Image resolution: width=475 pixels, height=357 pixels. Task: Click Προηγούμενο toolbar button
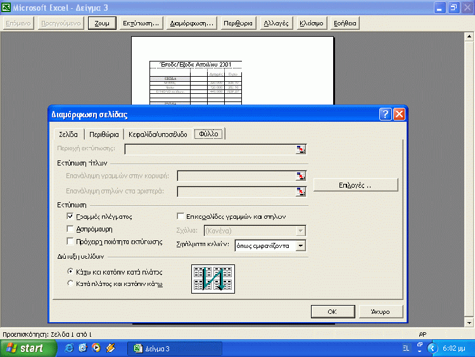tap(61, 23)
